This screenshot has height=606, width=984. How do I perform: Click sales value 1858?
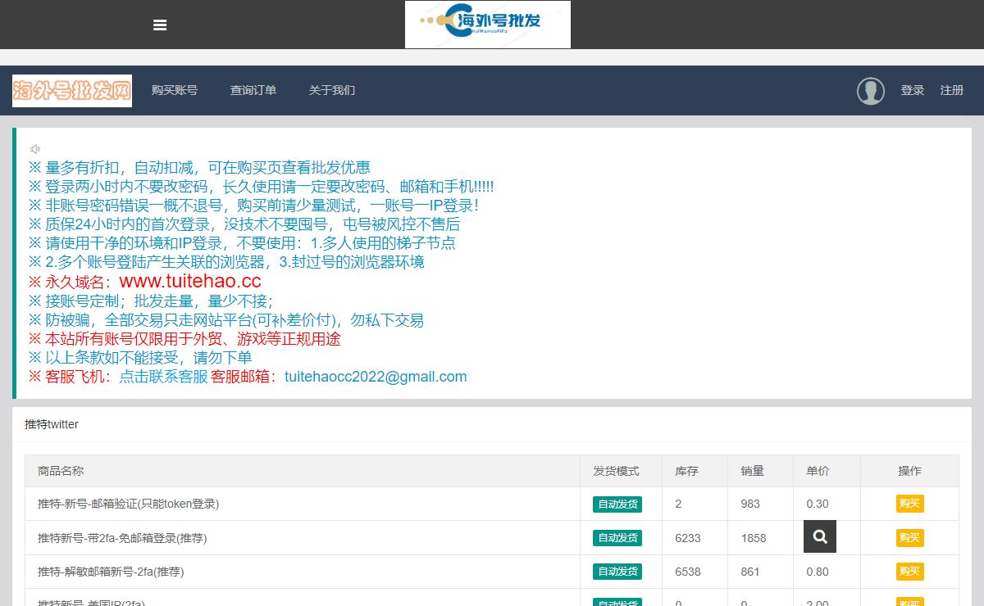coord(754,538)
